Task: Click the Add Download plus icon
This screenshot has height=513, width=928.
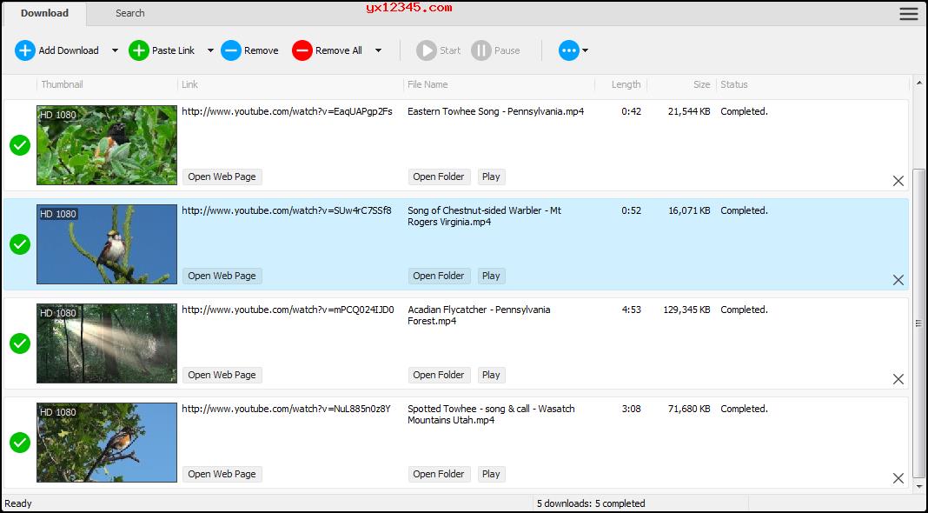Action: tap(25, 50)
